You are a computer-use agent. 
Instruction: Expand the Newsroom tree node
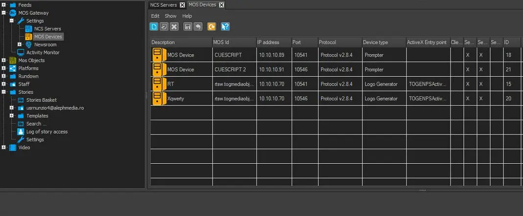(x=20, y=44)
